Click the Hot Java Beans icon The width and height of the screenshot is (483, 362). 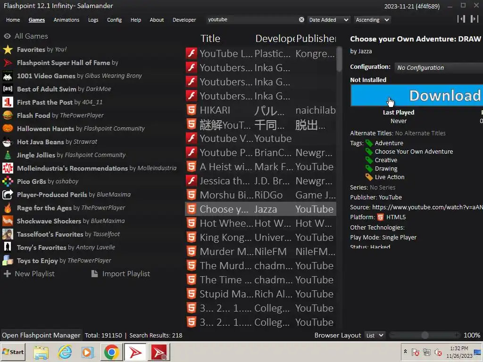(8, 141)
